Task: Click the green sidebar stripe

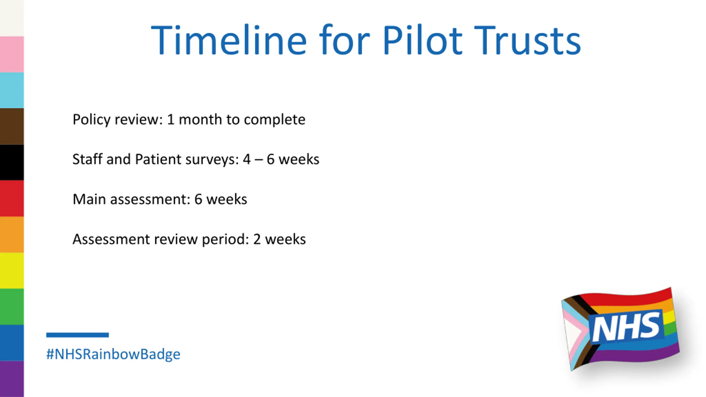Action: [12, 307]
